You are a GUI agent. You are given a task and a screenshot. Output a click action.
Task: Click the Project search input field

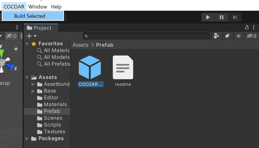[x=147, y=36]
